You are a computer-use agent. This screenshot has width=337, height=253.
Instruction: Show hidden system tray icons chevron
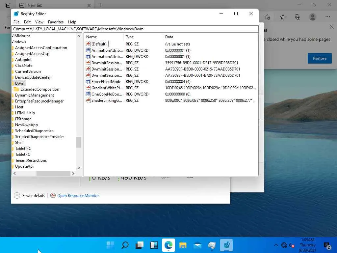(x=276, y=245)
